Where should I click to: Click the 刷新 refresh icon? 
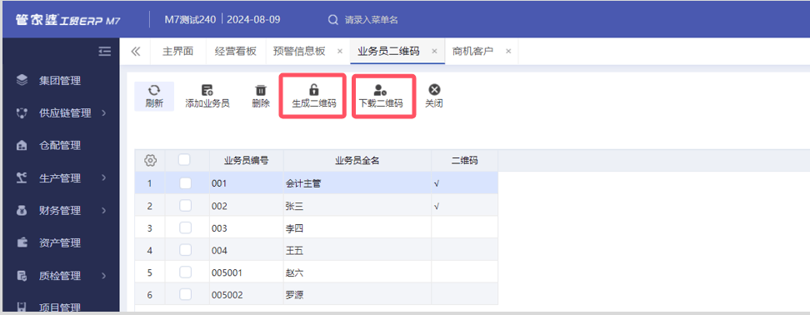tap(154, 90)
